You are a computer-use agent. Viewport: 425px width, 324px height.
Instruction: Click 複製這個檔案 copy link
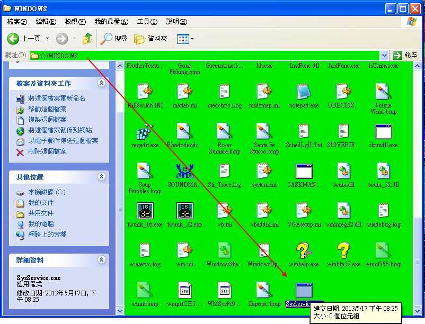(48, 120)
